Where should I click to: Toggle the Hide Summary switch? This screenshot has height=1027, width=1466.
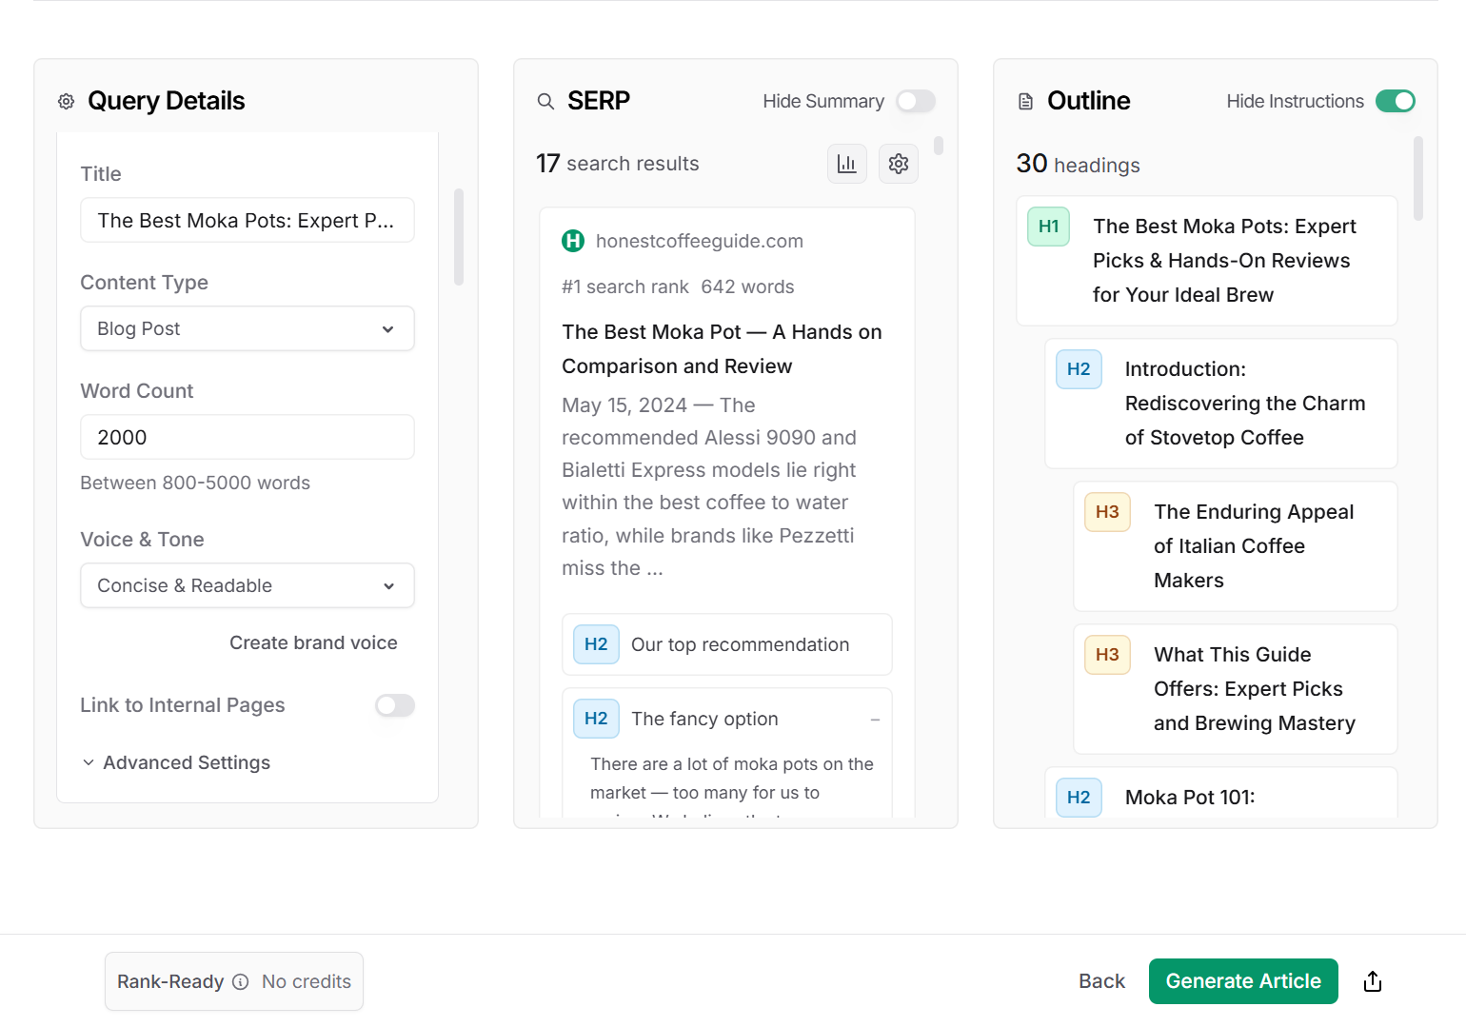coord(916,101)
